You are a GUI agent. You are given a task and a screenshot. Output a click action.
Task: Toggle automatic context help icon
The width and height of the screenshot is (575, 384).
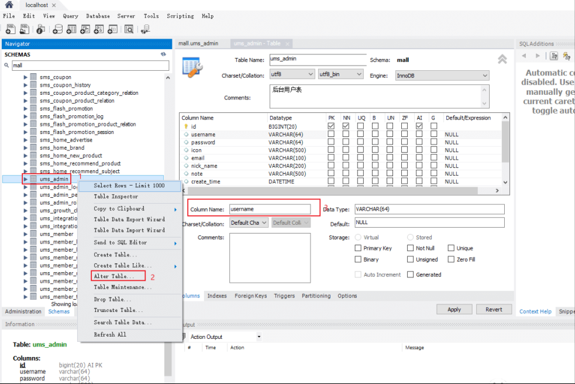pyautogui.click(x=554, y=56)
